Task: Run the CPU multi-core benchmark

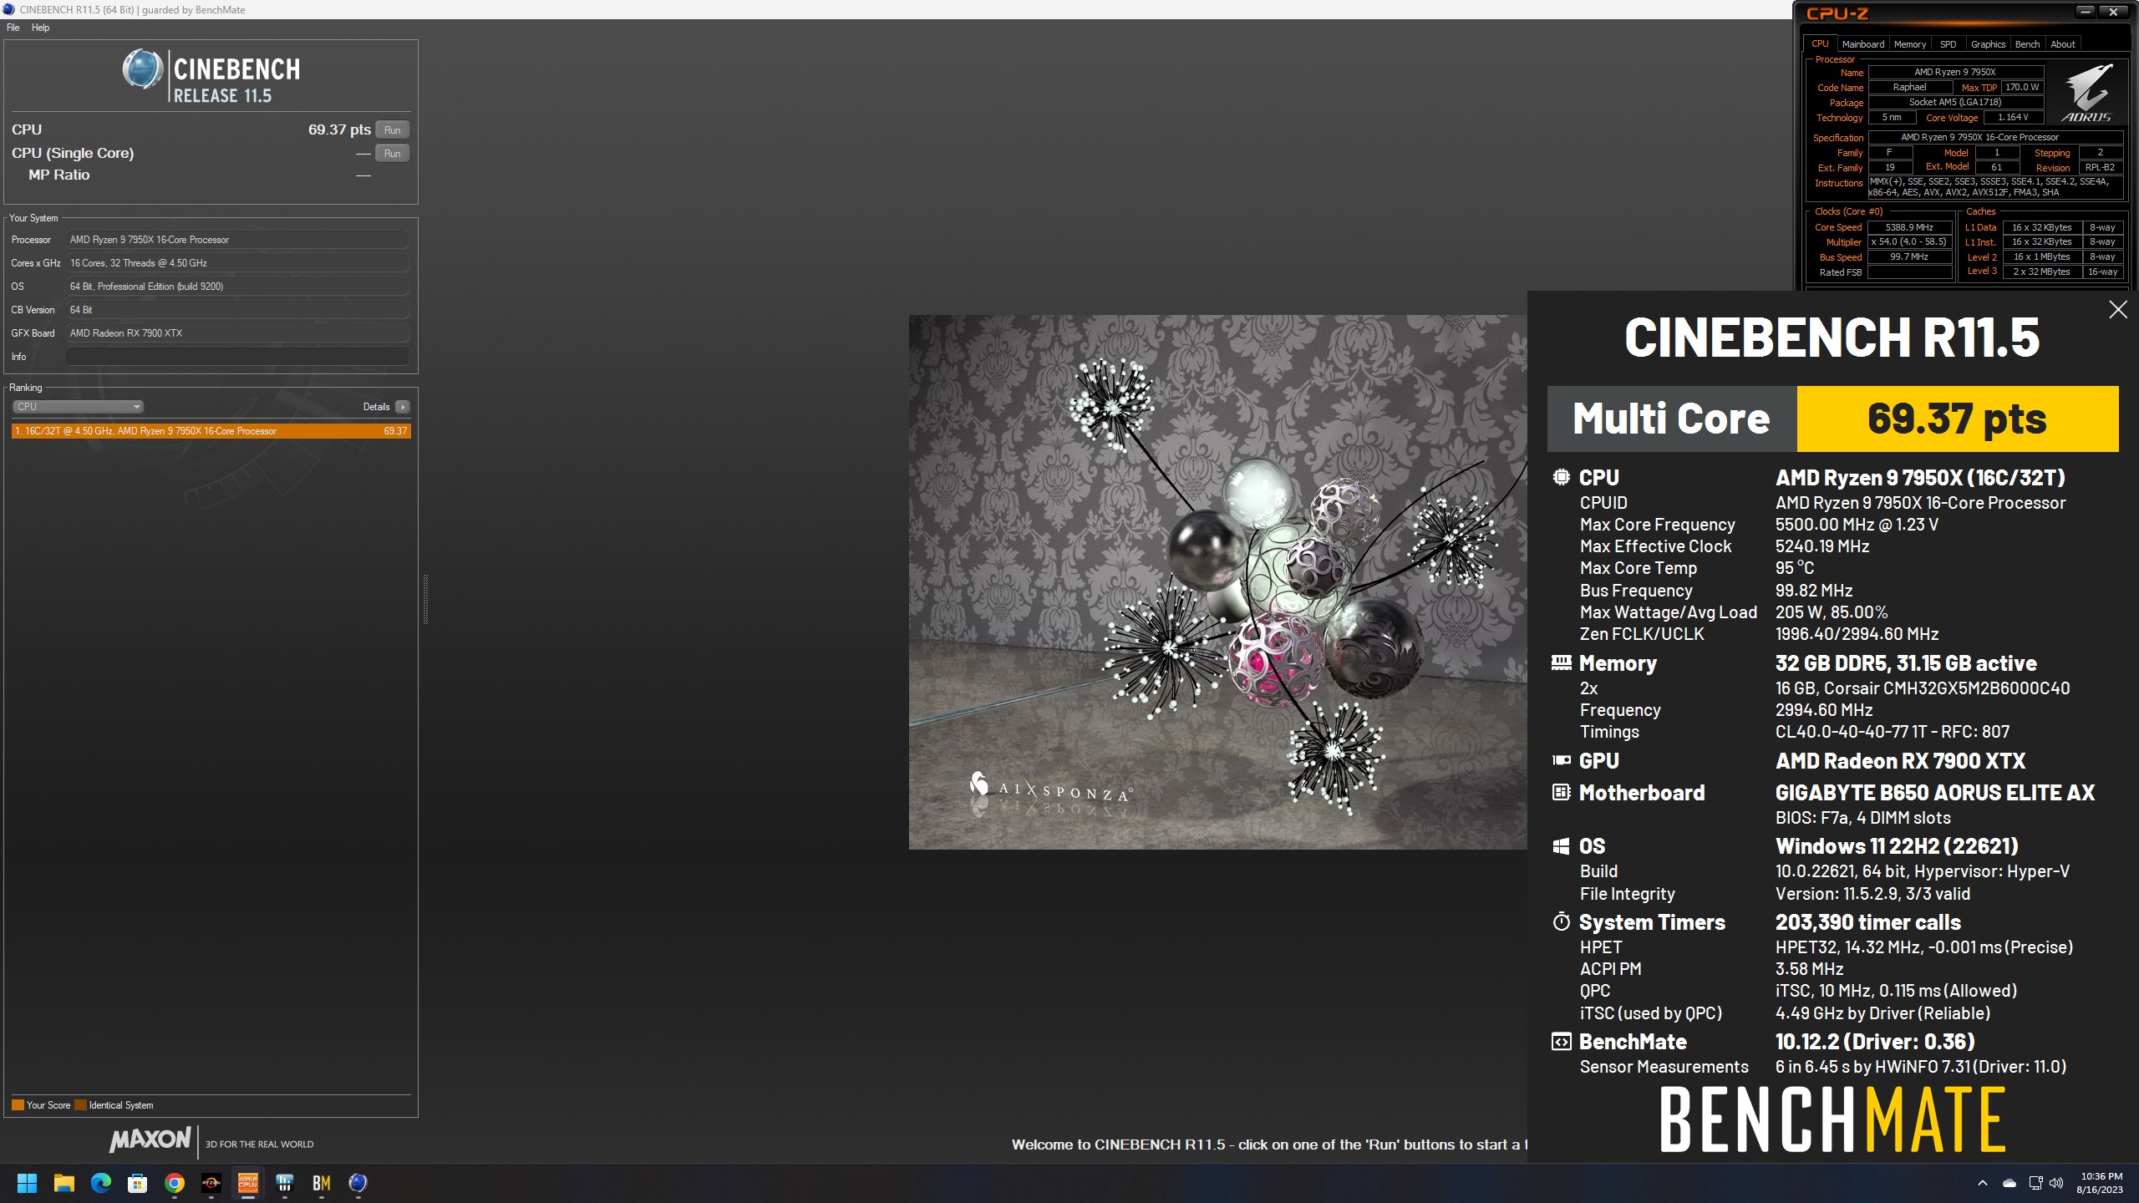Action: click(x=393, y=129)
